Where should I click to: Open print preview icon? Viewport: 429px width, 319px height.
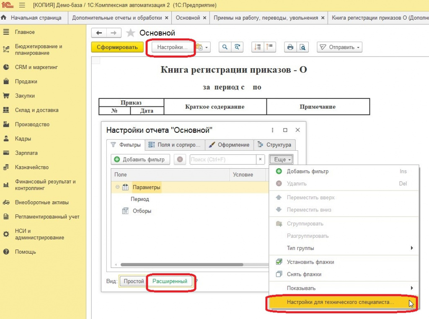click(x=302, y=47)
